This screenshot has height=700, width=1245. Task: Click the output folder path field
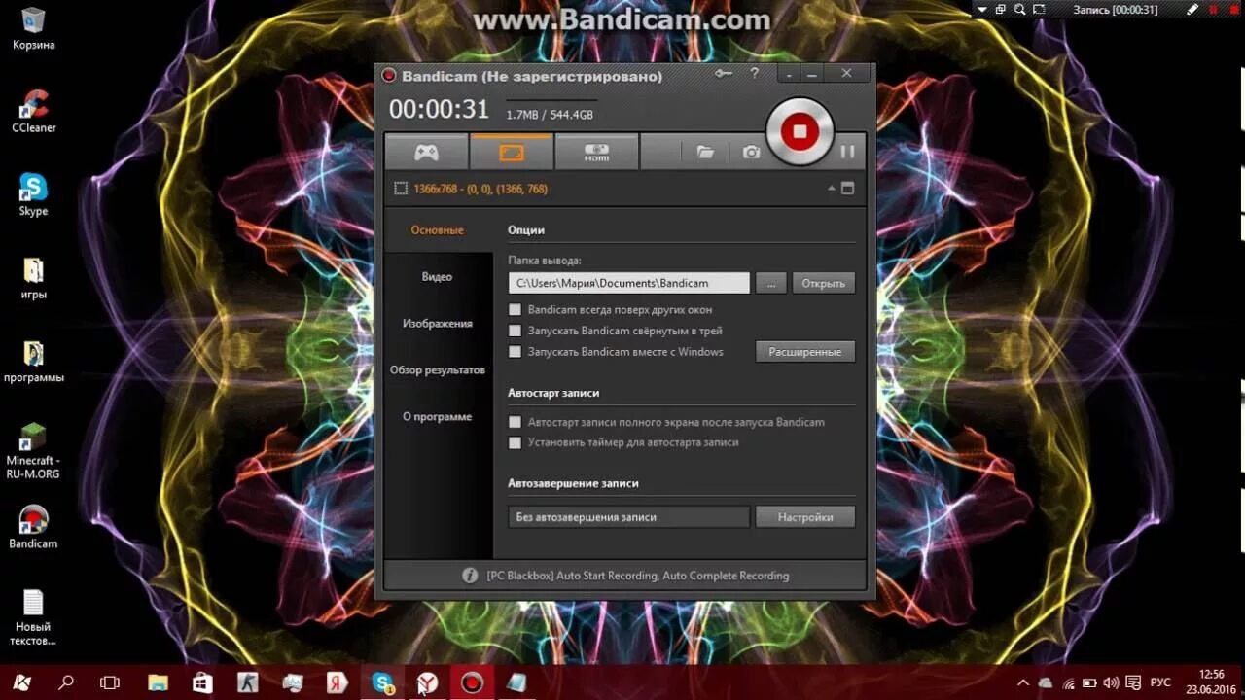[628, 283]
